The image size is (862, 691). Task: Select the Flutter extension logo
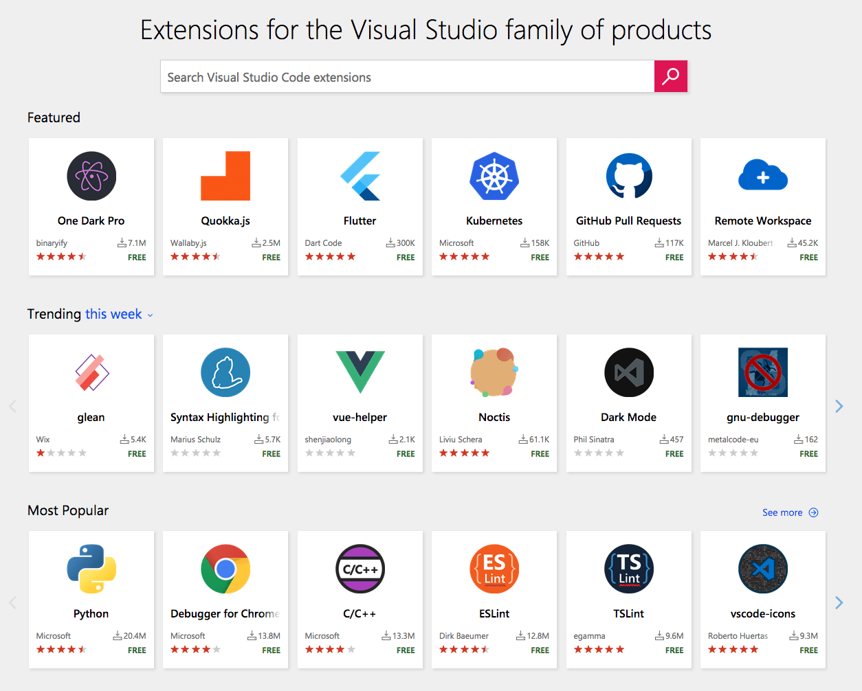point(360,176)
